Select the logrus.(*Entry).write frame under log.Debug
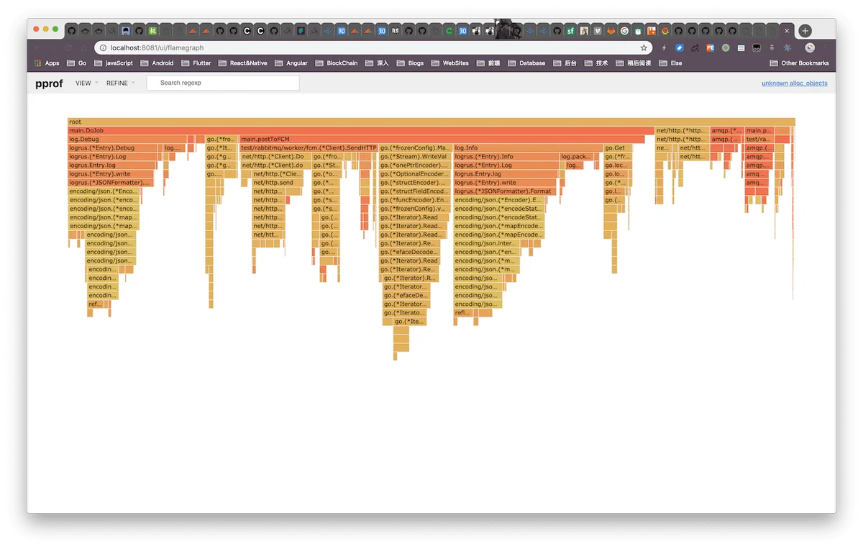 tap(111, 173)
